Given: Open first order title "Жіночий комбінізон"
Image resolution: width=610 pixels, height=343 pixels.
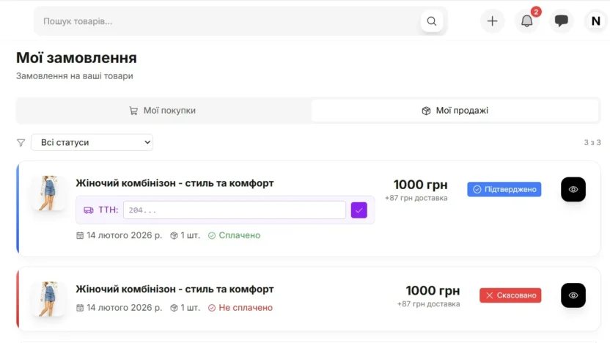Looking at the screenshot, I should [x=174, y=183].
